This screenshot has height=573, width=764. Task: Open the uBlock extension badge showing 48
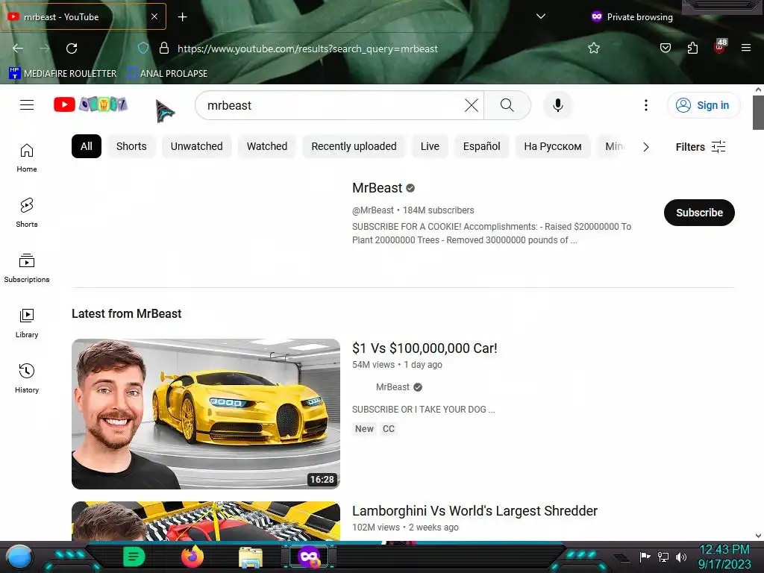(720, 47)
